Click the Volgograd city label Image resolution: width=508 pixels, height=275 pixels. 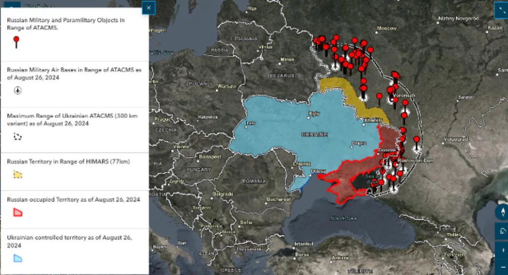(x=455, y=139)
